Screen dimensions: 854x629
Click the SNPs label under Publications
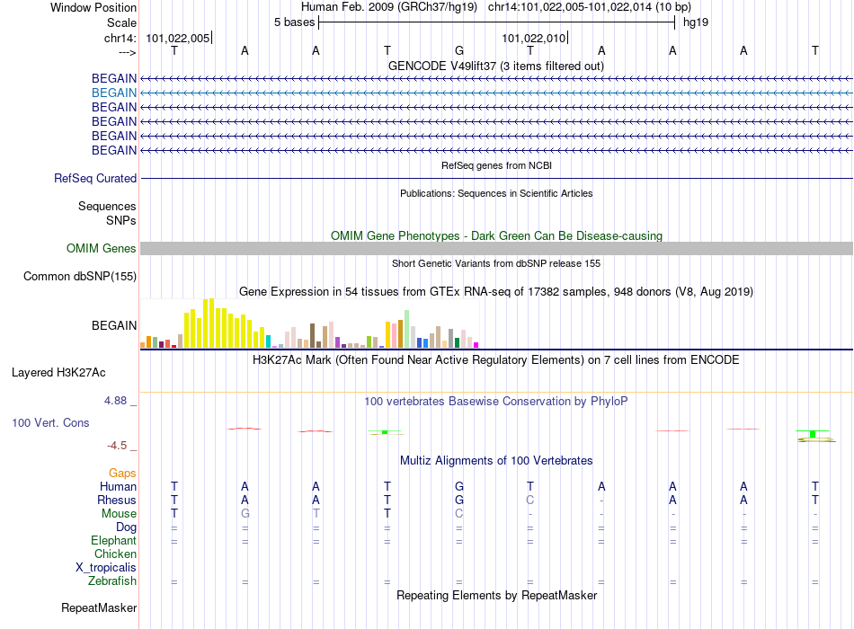click(121, 220)
